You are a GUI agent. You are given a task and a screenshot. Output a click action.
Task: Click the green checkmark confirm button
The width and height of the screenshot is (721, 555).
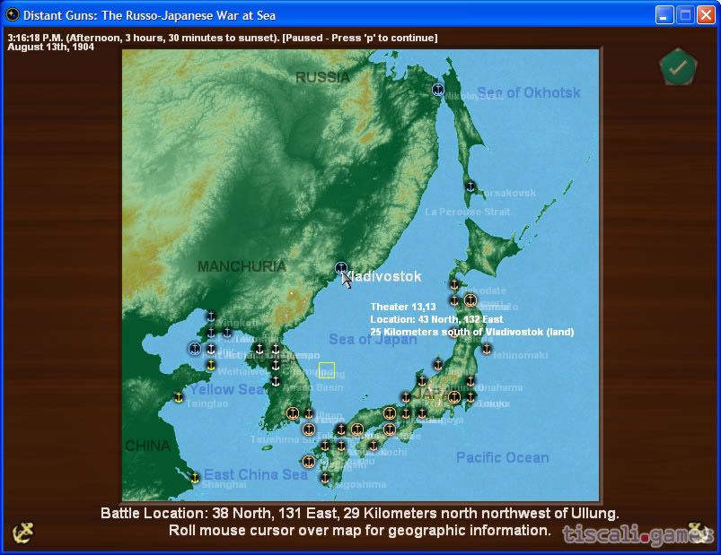(678, 68)
